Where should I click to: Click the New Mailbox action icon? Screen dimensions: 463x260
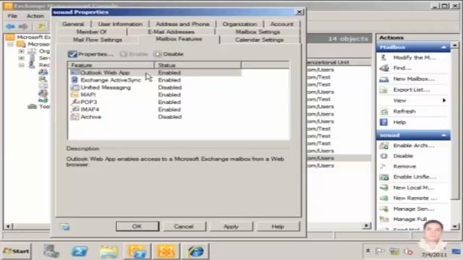pos(384,79)
